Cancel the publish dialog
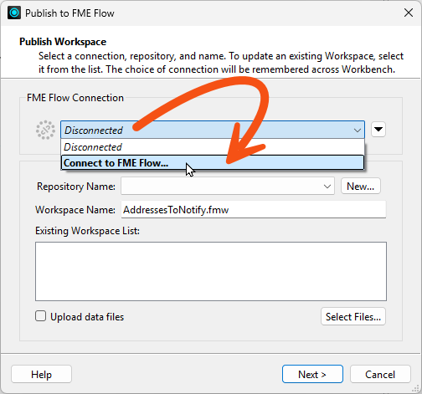The height and width of the screenshot is (394, 422). pos(380,374)
